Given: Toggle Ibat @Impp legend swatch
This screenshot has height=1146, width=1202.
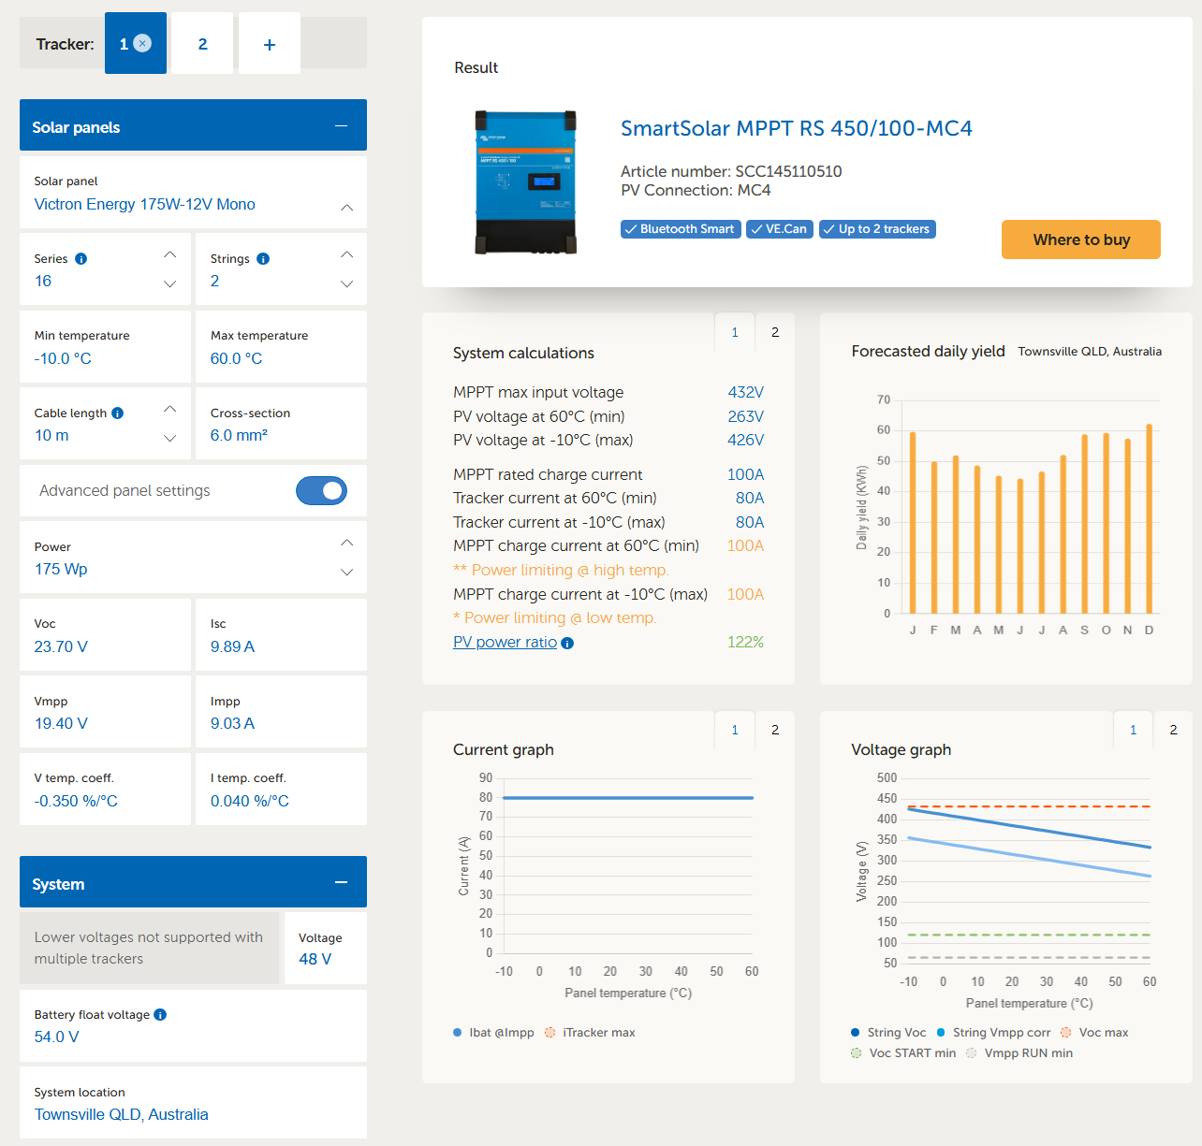Looking at the screenshot, I should tap(458, 1033).
